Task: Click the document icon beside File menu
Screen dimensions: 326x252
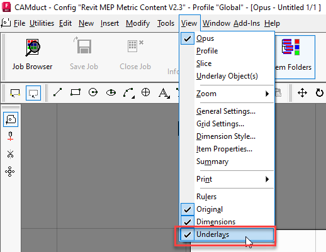Action: point(6,23)
